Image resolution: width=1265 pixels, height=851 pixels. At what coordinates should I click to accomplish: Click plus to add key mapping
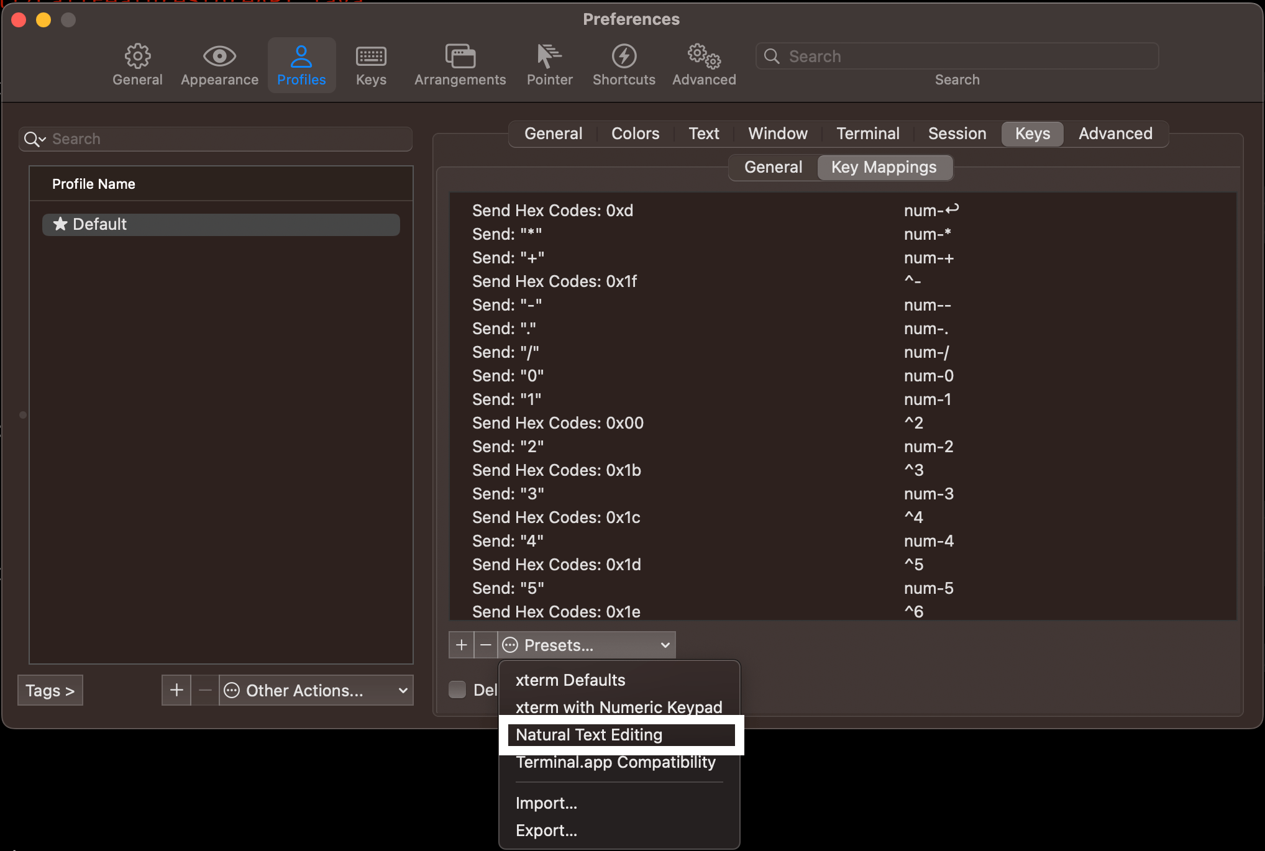tap(461, 645)
